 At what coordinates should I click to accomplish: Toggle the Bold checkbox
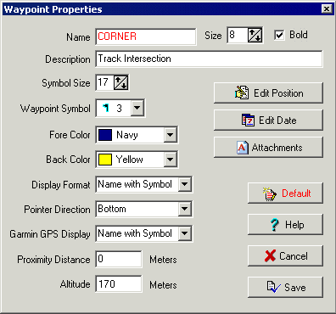point(279,35)
